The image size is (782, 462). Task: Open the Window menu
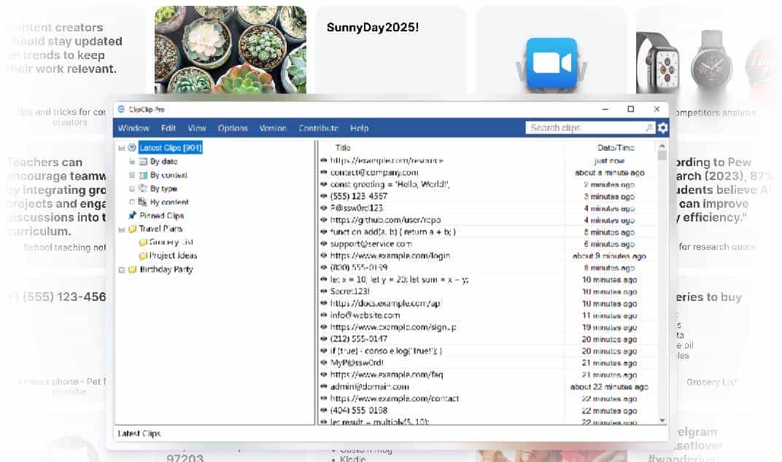(133, 128)
